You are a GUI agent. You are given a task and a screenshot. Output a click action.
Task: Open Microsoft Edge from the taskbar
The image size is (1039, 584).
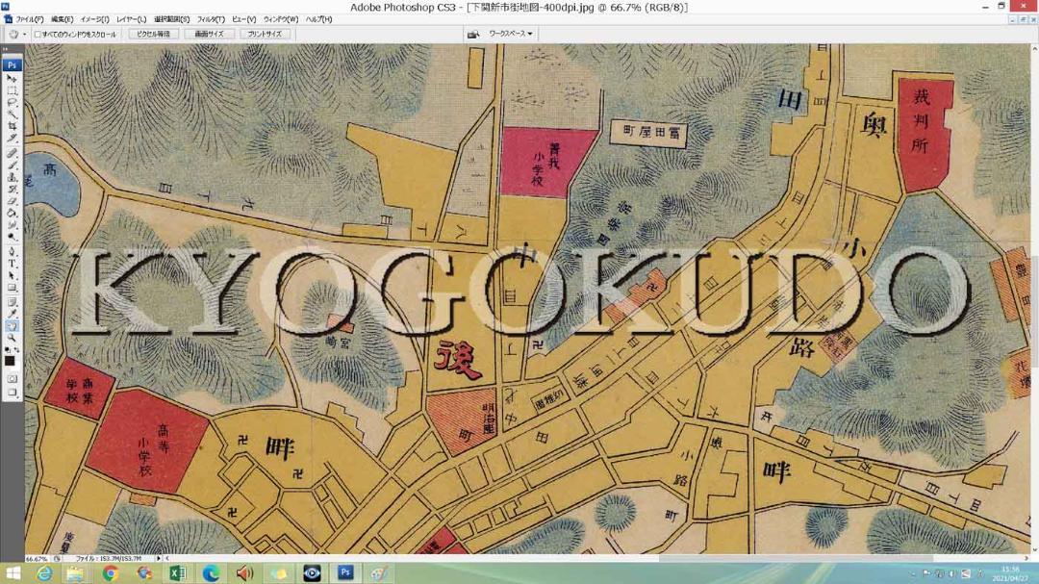coord(211,573)
